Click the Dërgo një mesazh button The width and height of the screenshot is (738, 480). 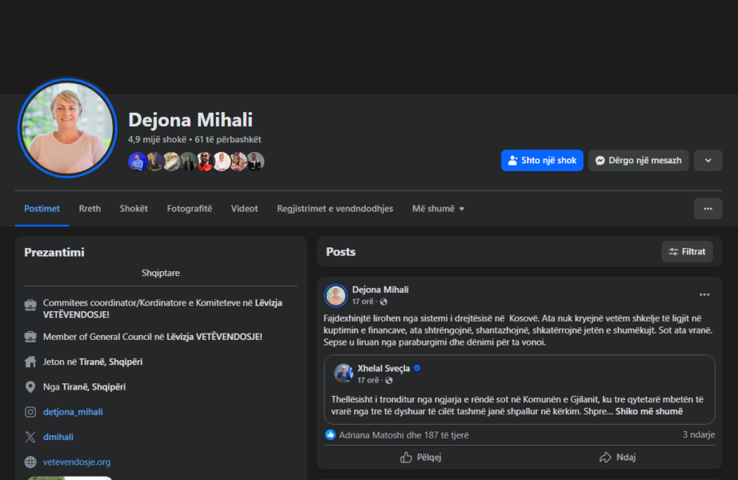click(638, 160)
